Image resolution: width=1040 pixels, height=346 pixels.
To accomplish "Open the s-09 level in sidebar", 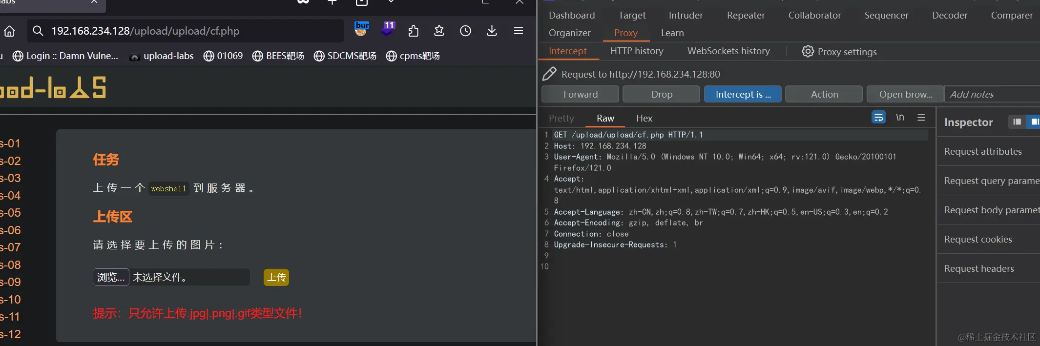I will pyautogui.click(x=10, y=282).
